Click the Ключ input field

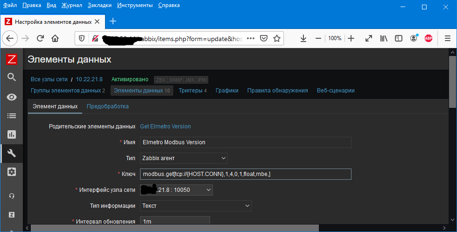[245, 174]
